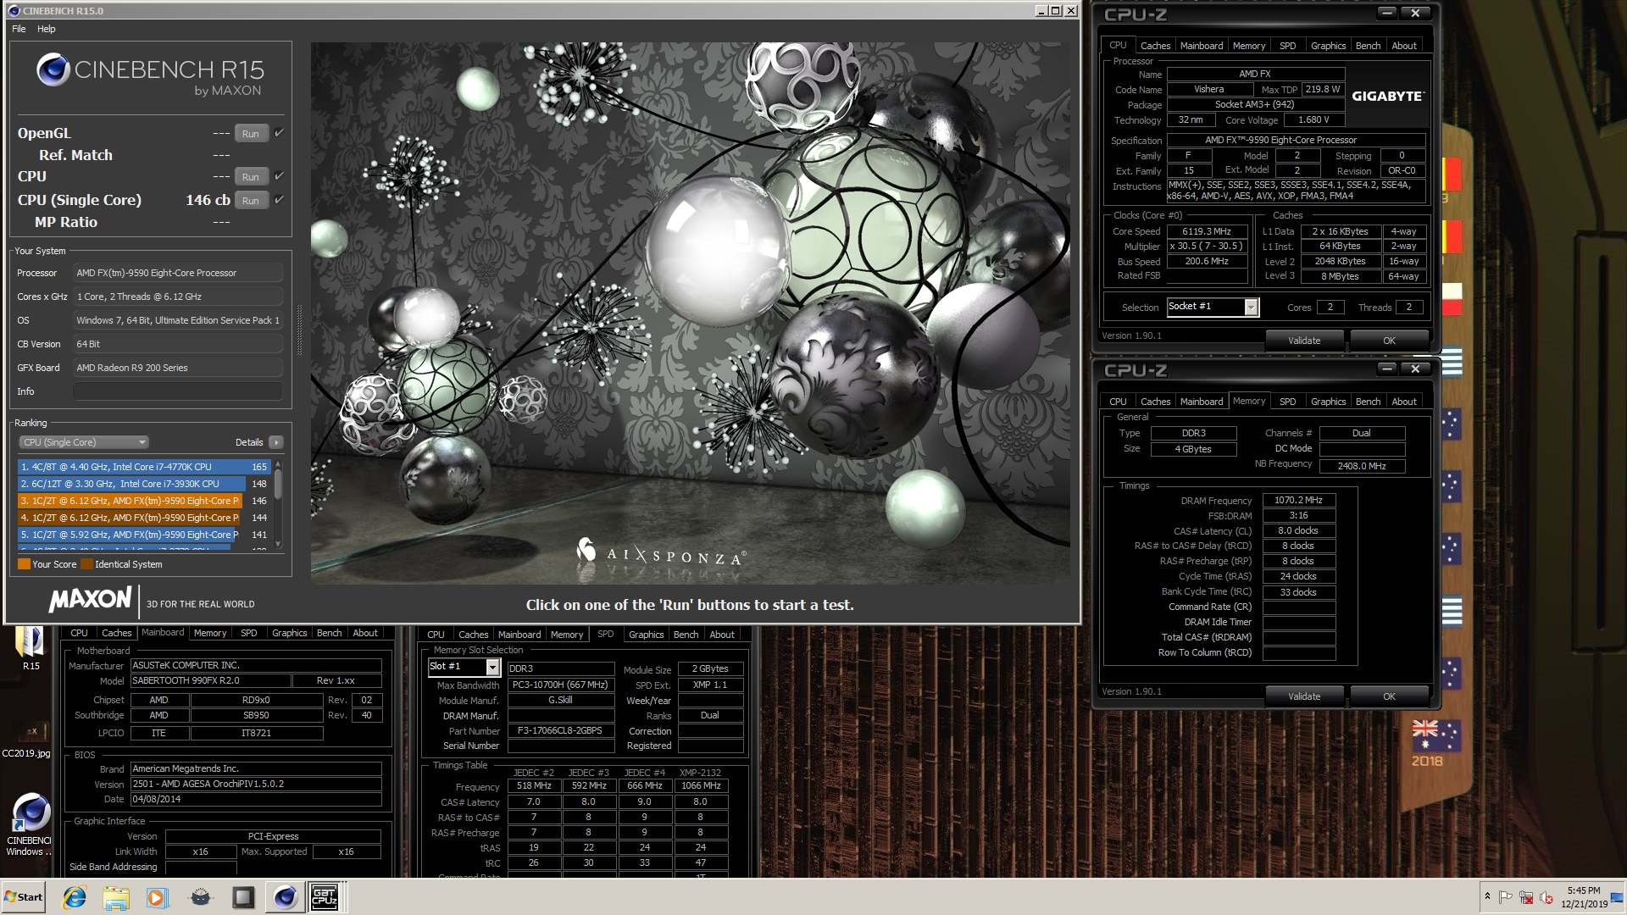
Task: Run the CPU (Single Core) benchmark
Action: [x=251, y=201]
